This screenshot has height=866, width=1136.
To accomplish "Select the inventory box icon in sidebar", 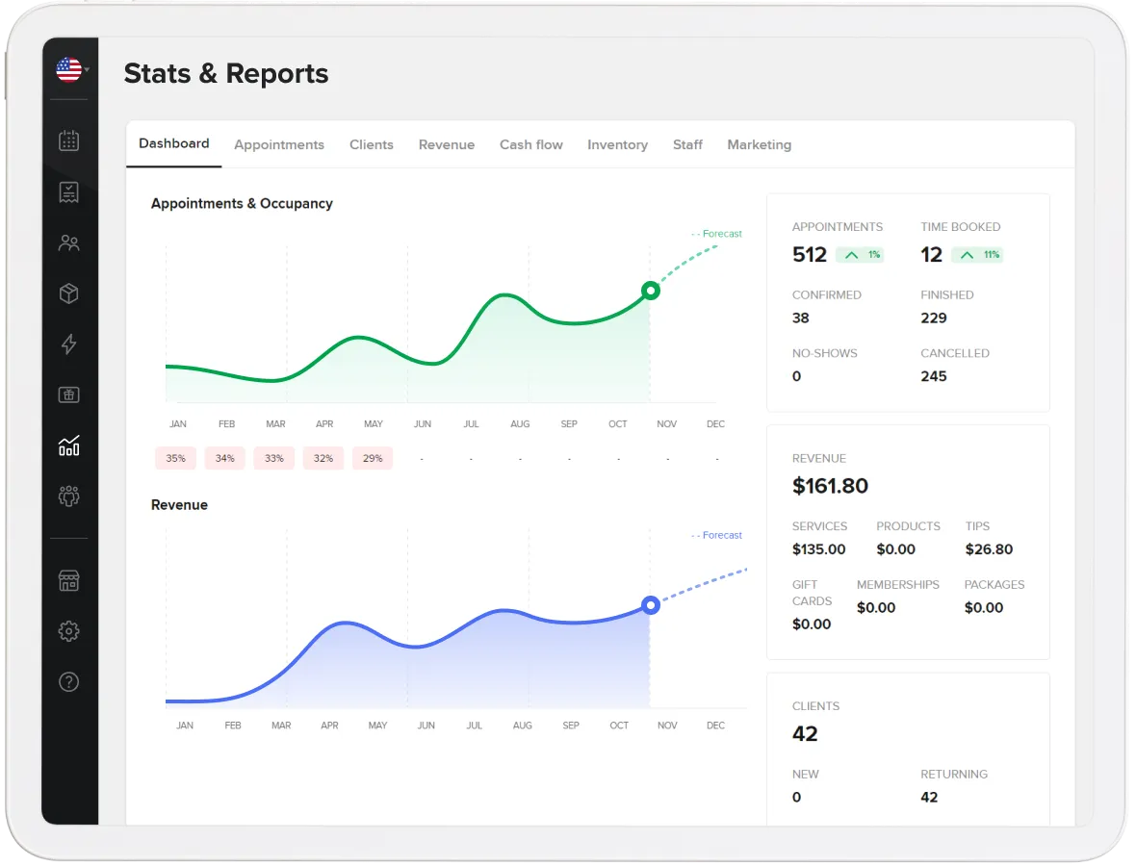I will pyautogui.click(x=69, y=293).
